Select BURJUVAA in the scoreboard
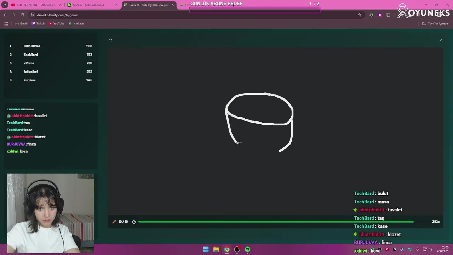 tap(32, 46)
